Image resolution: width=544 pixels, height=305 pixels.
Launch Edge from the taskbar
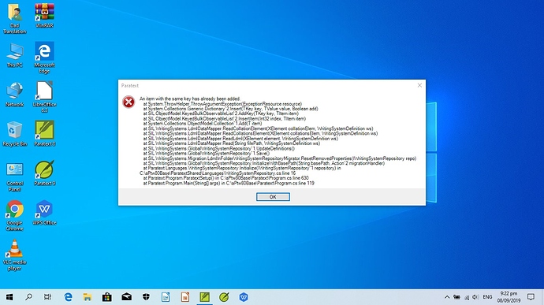tap(68, 297)
